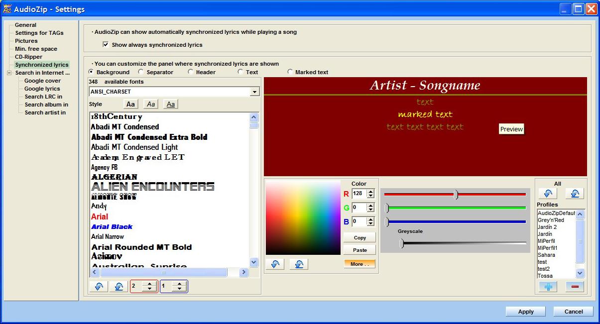Image resolution: width=600 pixels, height=324 pixels.
Task: Open the General settings page
Action: (x=25, y=25)
